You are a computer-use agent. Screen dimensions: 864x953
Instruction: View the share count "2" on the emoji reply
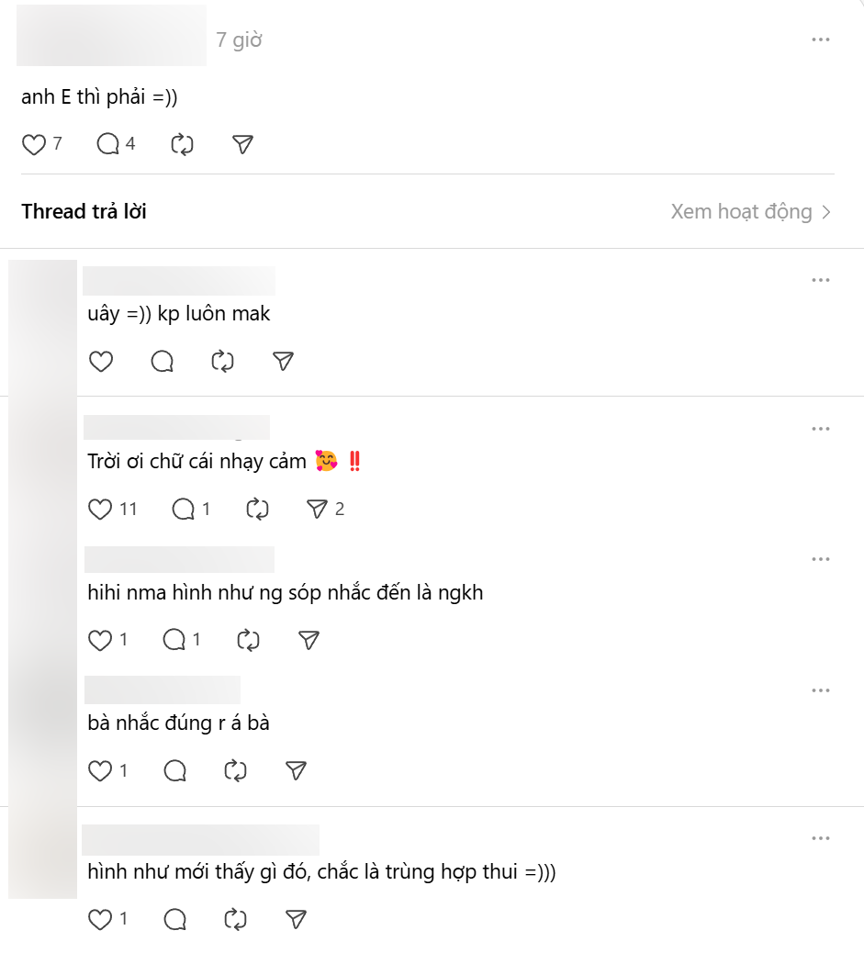339,509
